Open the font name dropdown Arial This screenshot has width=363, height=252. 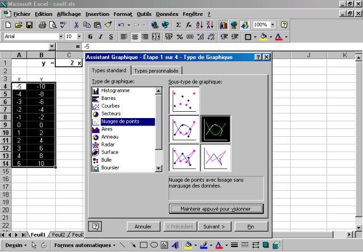point(61,36)
